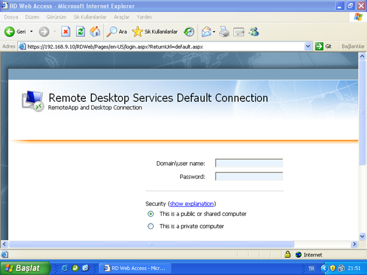
Task: Click the Remote Desktop Services computer logo
Action: coord(33,101)
